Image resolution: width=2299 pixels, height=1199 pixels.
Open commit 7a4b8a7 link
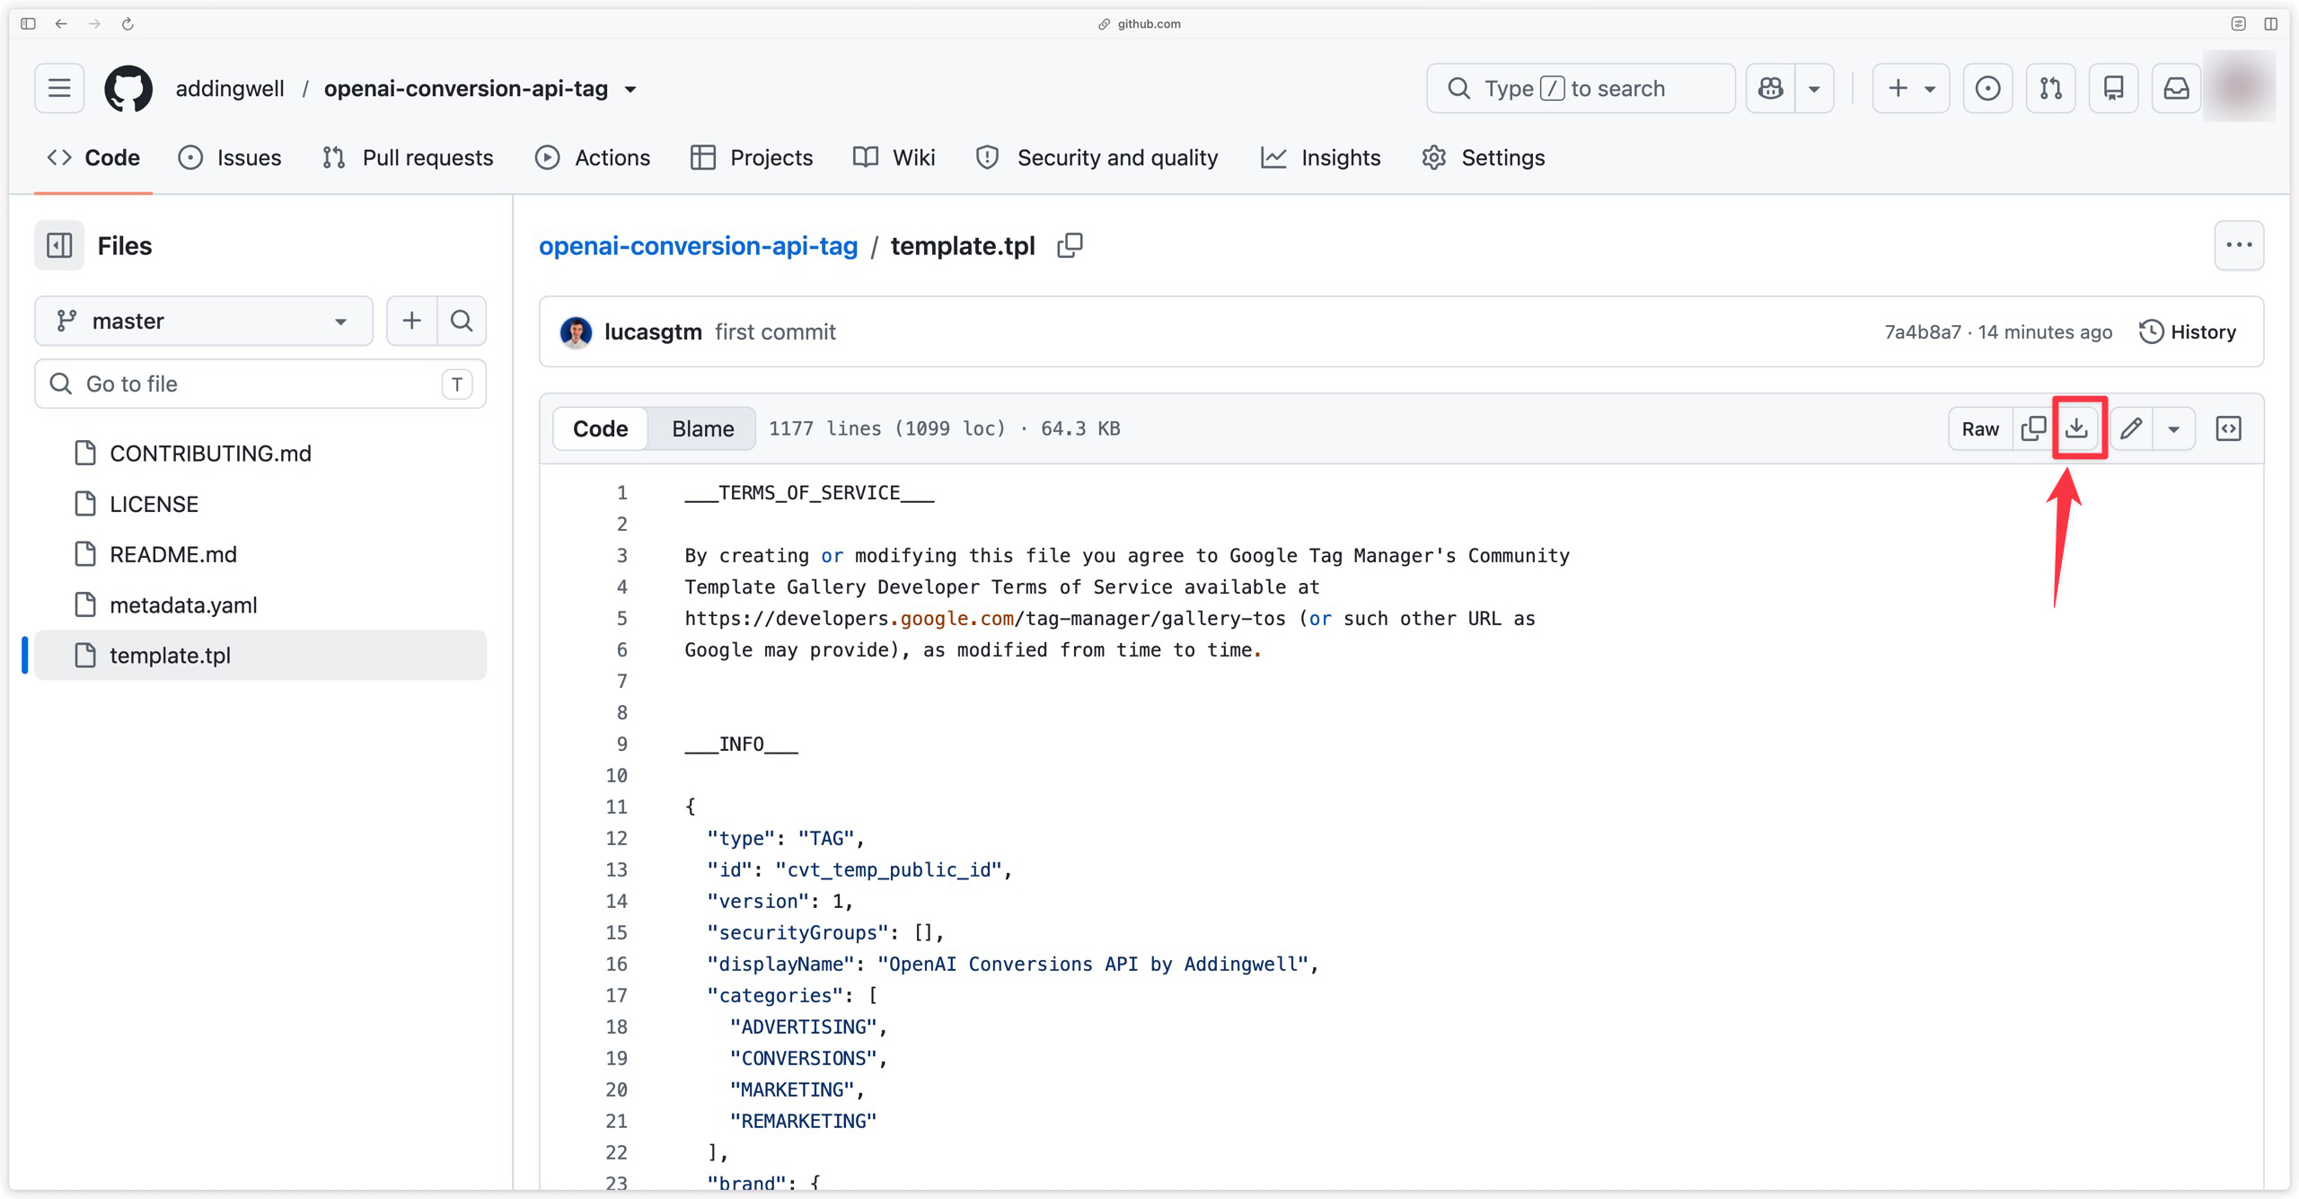tap(1923, 332)
